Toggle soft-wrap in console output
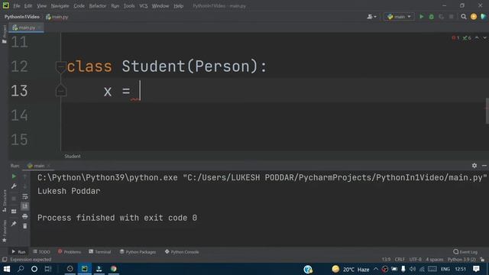This screenshot has width=489, height=275. click(x=25, y=196)
